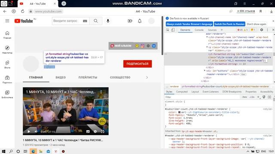This screenshot has width=275, height=154.
Task: Reload the page with refresh icon
Action: click(22, 12)
